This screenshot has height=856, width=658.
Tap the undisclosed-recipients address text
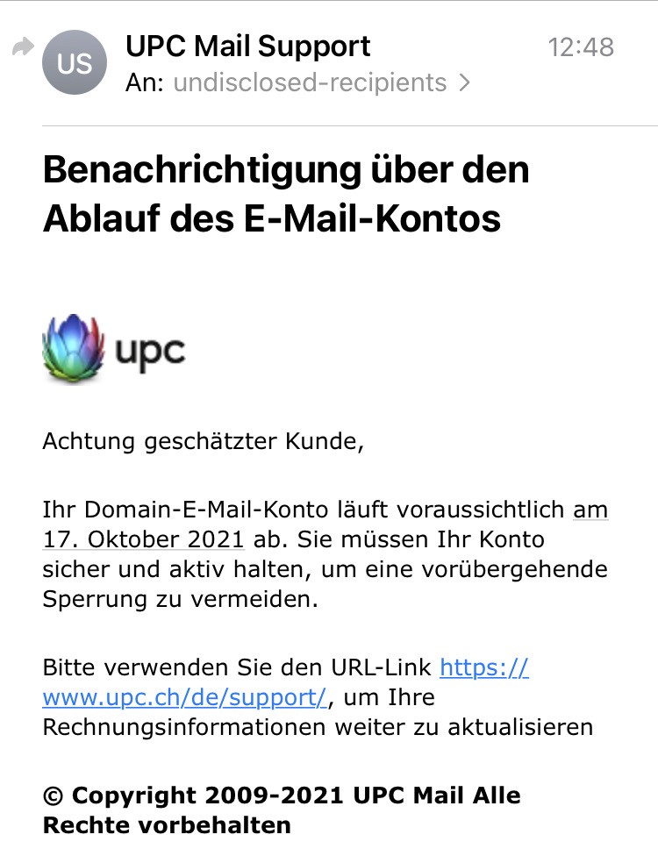310,82
